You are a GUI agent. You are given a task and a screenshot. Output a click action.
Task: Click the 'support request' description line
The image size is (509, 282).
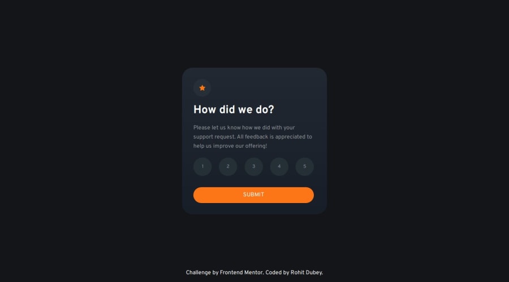tap(253, 136)
